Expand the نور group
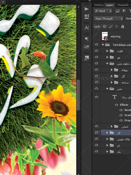The height and width of the screenshot is (175, 131). (x=107, y=57)
